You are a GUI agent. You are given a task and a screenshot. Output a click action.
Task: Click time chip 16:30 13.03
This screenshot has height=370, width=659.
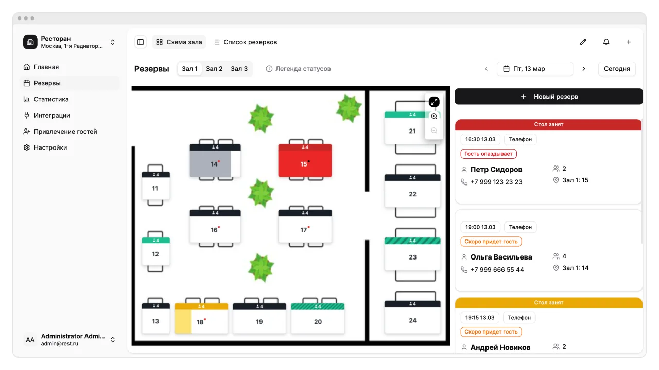point(480,139)
